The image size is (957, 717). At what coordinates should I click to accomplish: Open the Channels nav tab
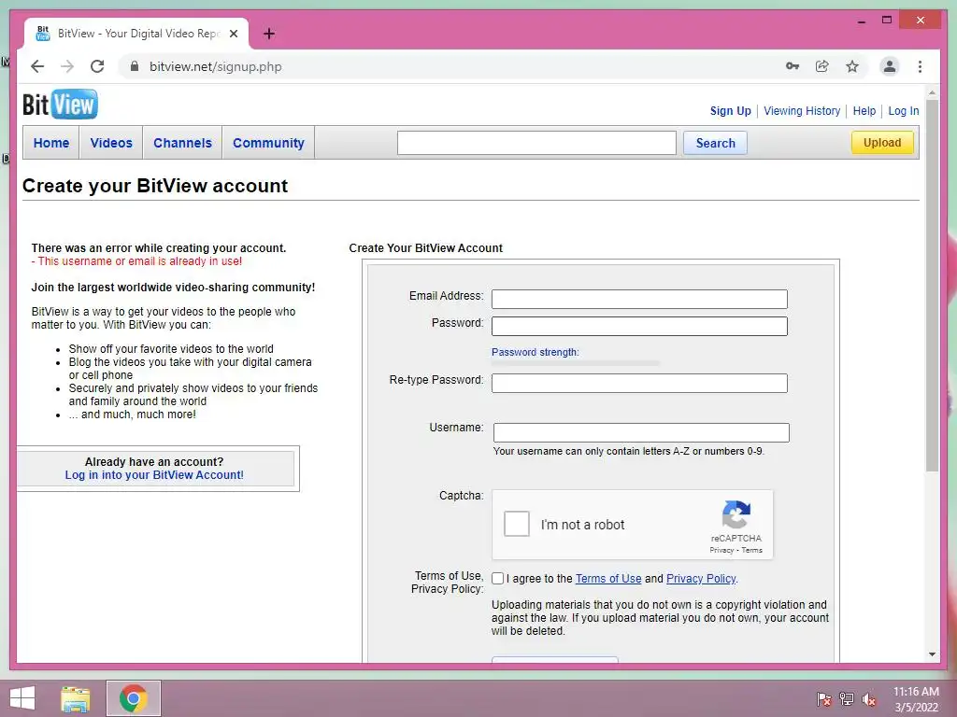(182, 143)
